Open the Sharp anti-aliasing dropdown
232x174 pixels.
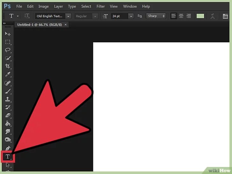click(156, 16)
